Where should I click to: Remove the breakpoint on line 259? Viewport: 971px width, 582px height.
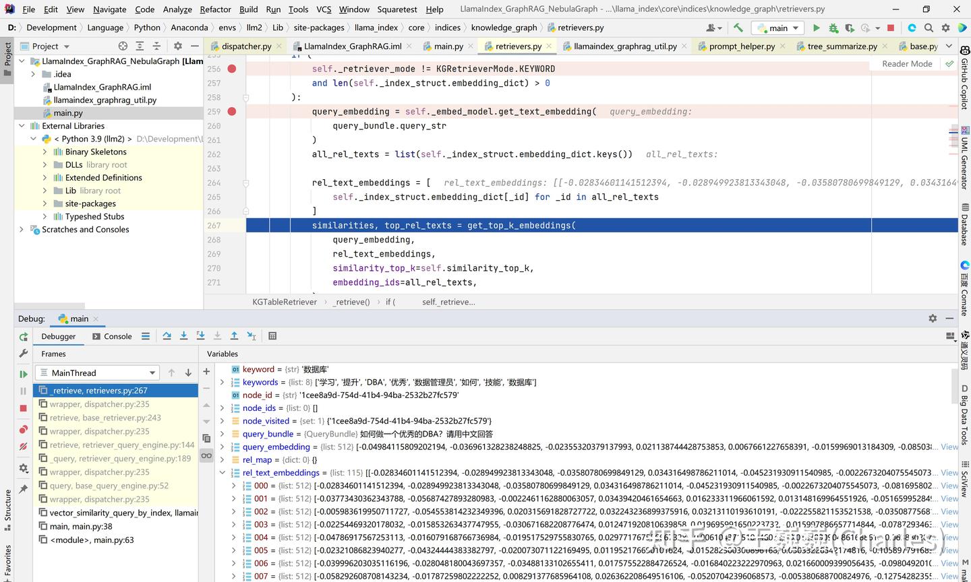click(x=232, y=111)
